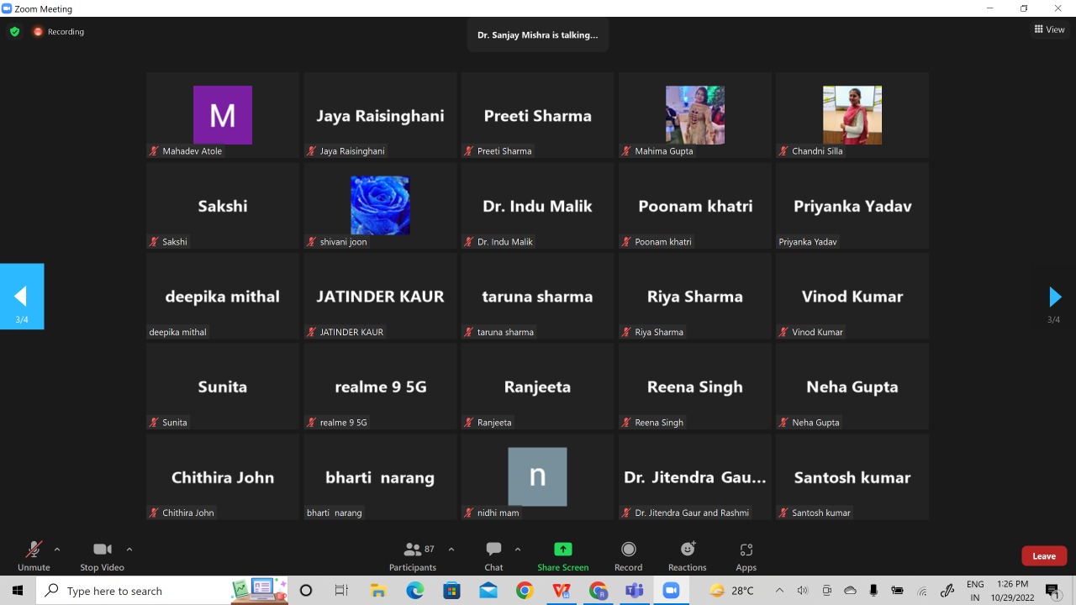
Task: Expand video options arrow beside Stop Video
Action: (129, 550)
